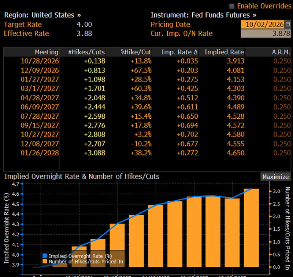The image size is (293, 277).
Task: Click the implied rate value 3.913
Action: pos(235,61)
